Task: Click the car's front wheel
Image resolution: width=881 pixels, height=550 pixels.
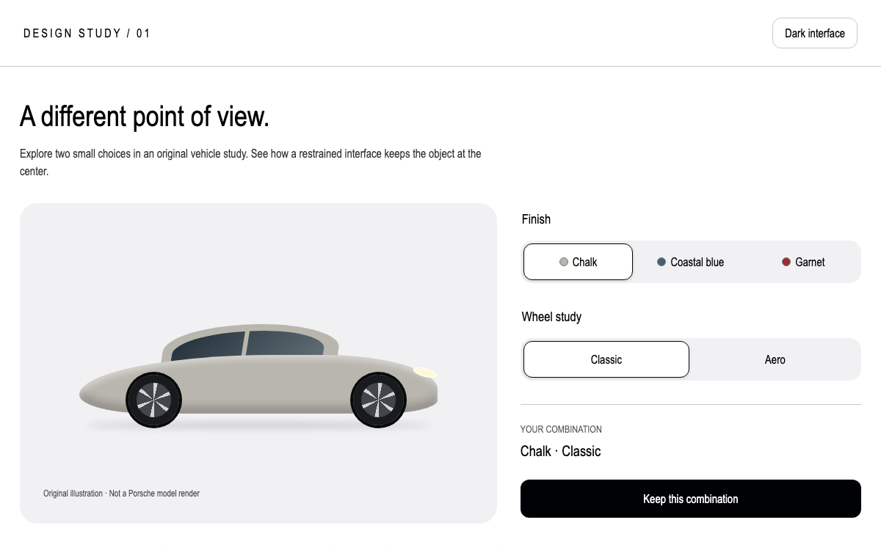Action: (379, 400)
